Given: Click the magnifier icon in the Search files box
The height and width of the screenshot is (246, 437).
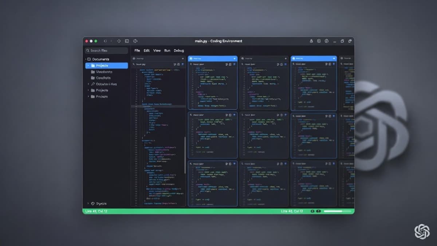Looking at the screenshot, I should [87, 50].
